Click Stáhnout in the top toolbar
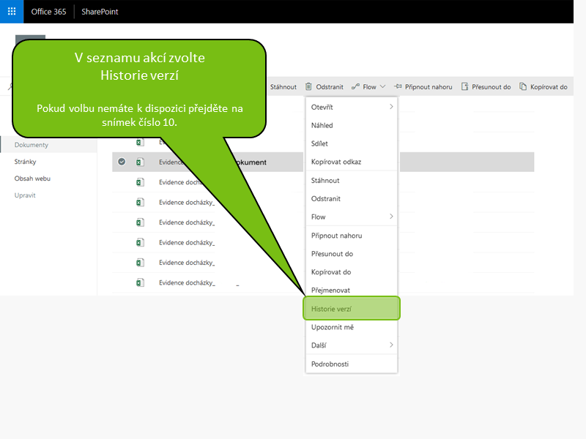This screenshot has width=586, height=439. pyautogui.click(x=283, y=86)
